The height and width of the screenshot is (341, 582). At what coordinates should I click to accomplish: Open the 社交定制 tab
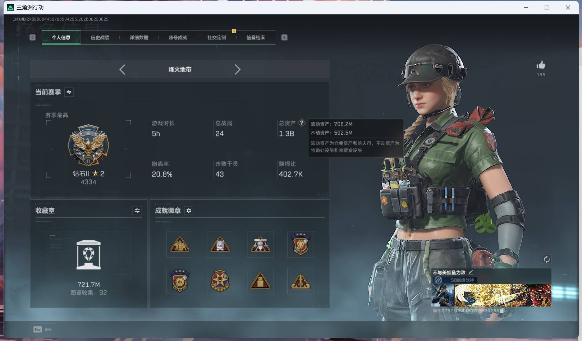216,37
